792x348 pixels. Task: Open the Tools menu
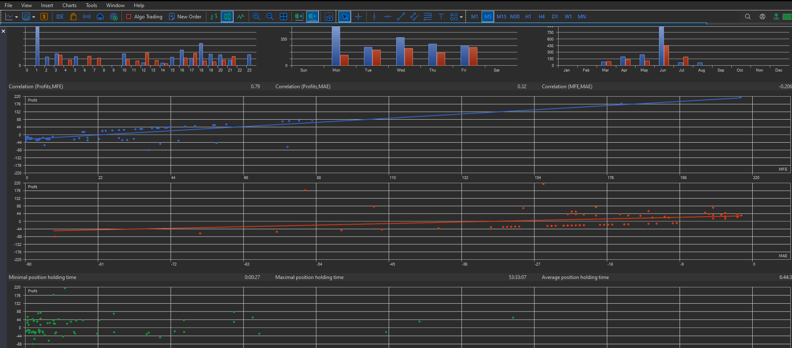point(91,5)
